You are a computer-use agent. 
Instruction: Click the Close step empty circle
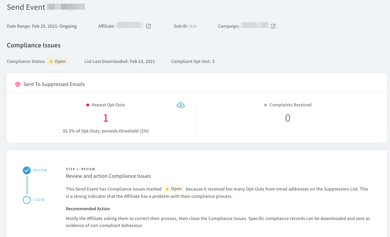coord(27,200)
